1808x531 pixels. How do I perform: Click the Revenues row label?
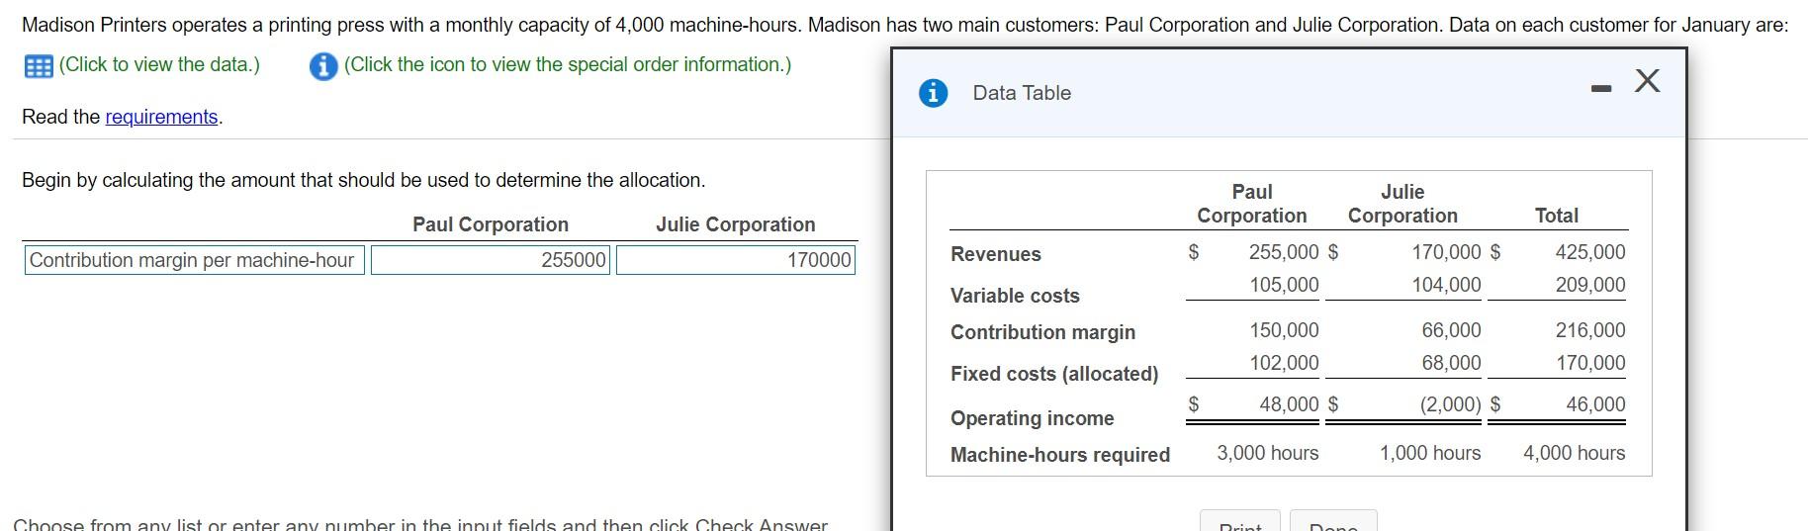tap(996, 254)
